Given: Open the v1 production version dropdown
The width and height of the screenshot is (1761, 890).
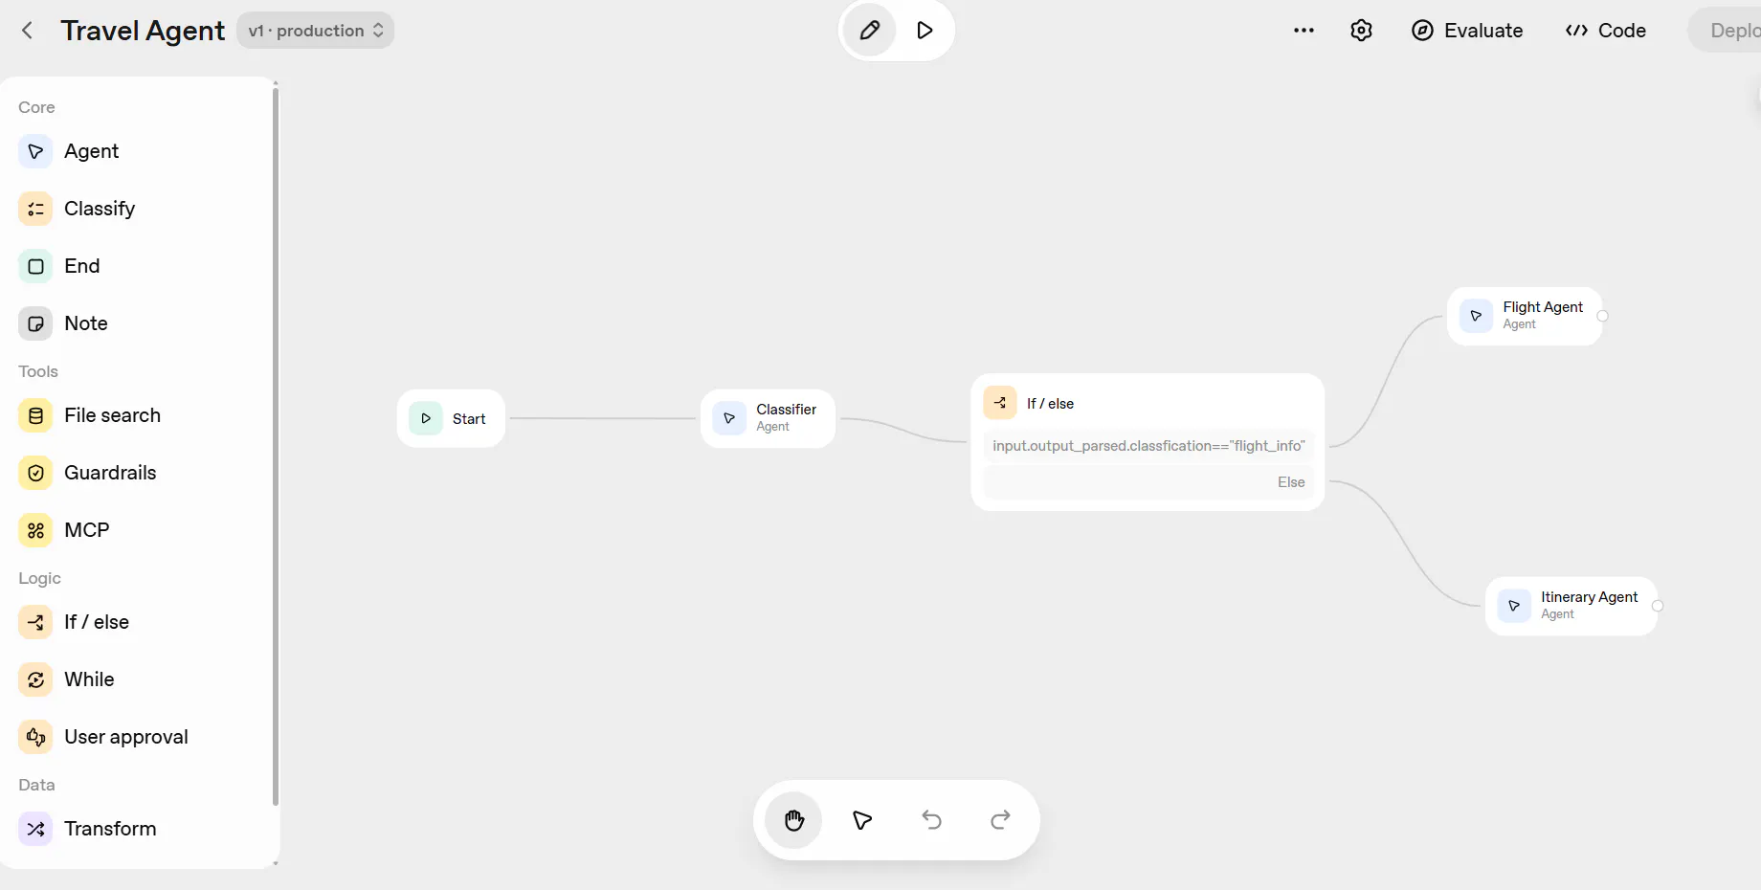Looking at the screenshot, I should point(315,31).
